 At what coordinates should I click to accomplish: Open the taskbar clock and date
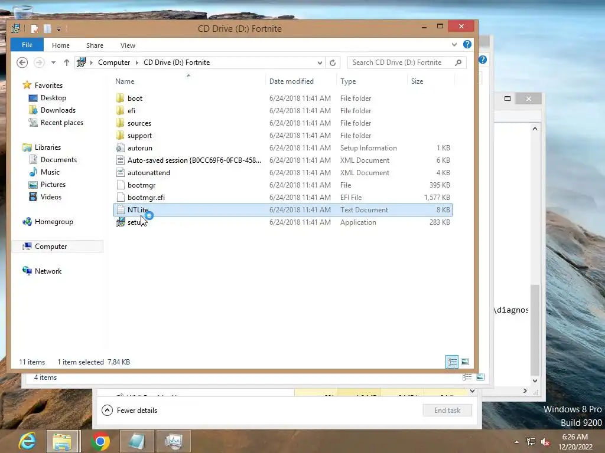tap(575, 442)
